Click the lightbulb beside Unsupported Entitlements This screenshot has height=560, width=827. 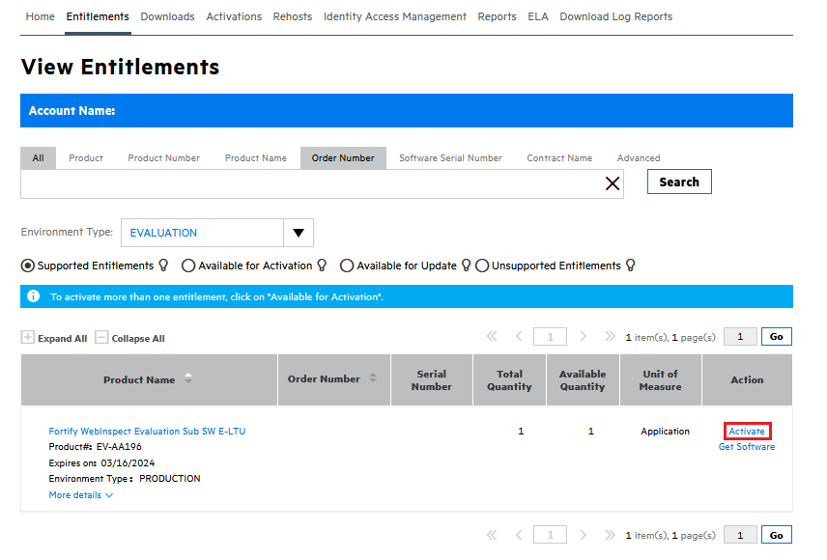coord(631,266)
